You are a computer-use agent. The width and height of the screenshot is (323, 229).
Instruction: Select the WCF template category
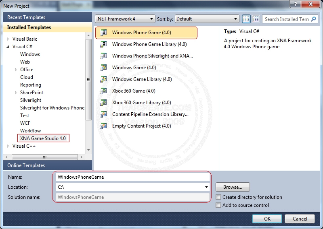coord(25,123)
